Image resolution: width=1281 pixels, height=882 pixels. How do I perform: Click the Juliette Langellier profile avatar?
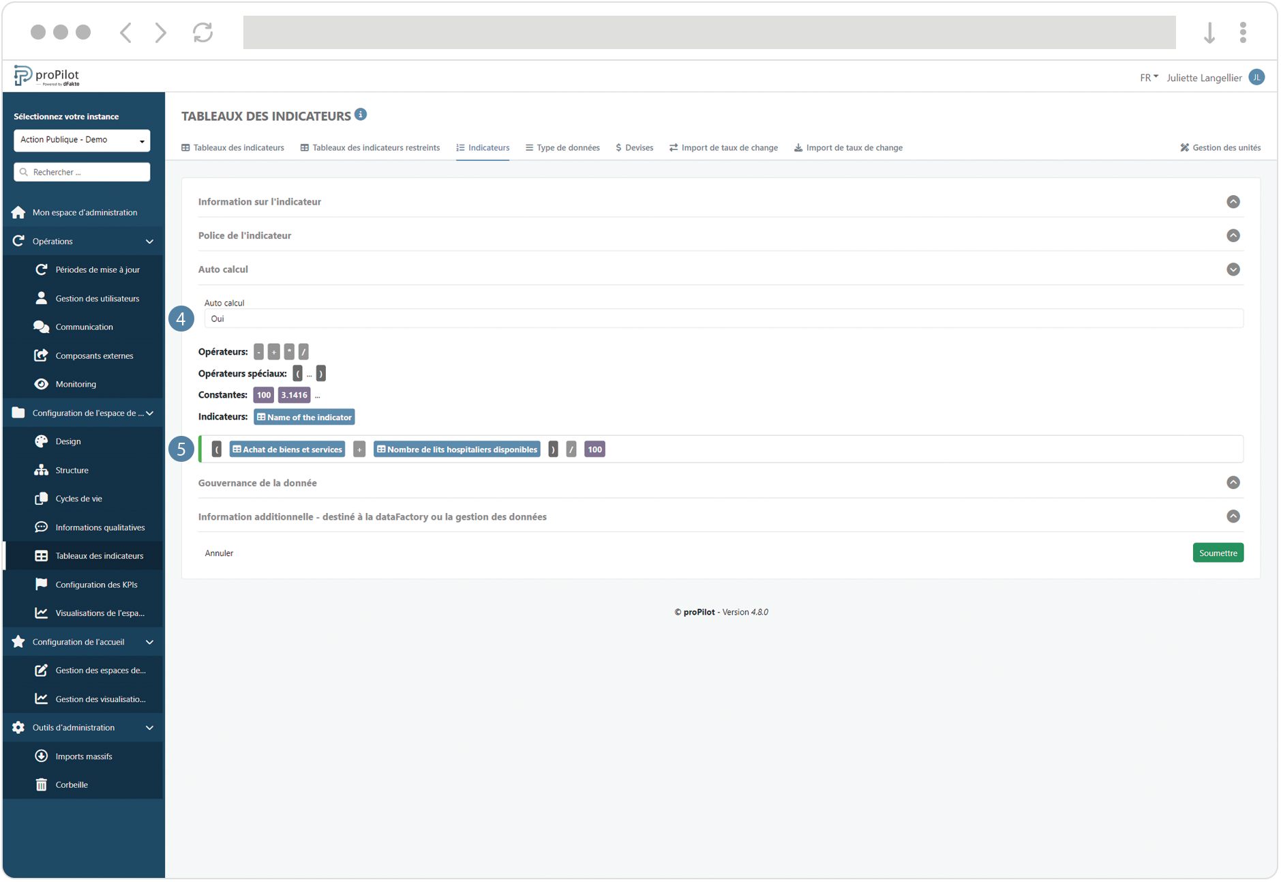click(x=1256, y=77)
